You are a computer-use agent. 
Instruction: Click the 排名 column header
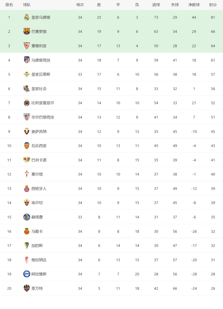tap(9, 5)
